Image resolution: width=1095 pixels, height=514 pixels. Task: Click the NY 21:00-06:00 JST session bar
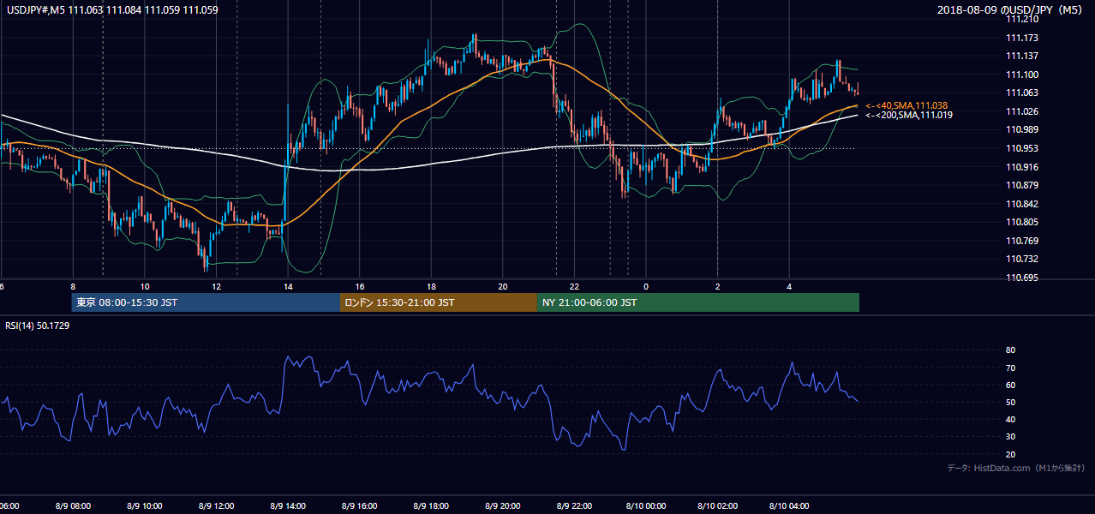[x=698, y=302]
